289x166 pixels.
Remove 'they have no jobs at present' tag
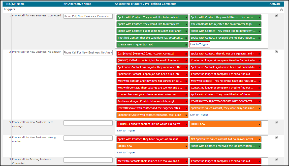point(186,140)
